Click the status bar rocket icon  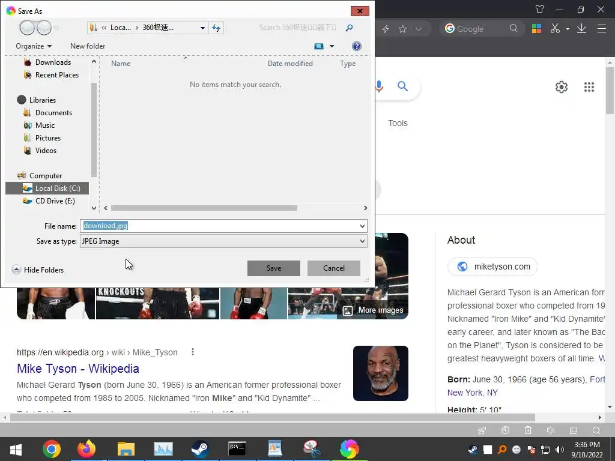pos(482,430)
